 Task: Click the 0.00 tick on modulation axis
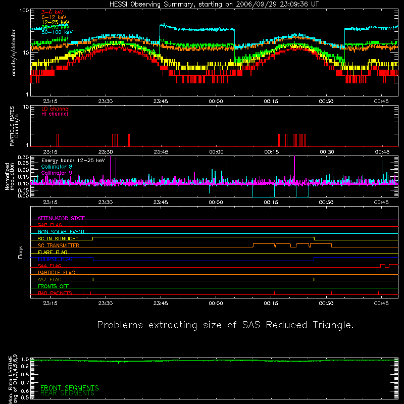[23, 195]
